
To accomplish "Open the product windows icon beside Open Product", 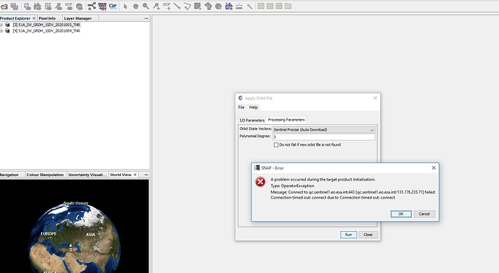I will tap(14, 6).
